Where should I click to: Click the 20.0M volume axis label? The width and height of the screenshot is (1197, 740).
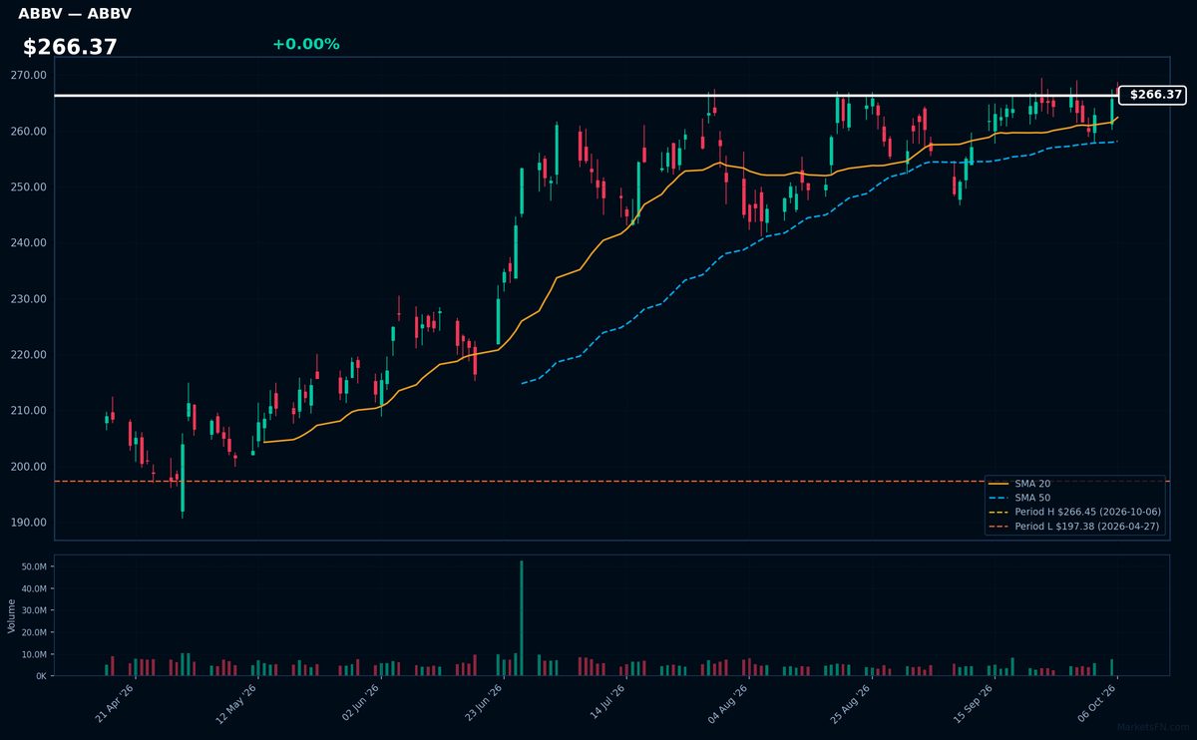(33, 632)
